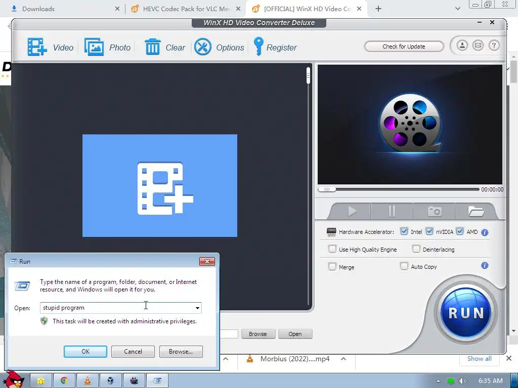Screen dimensions: 518x388
Task: Click the volume speaker tray icon
Action: (462, 381)
